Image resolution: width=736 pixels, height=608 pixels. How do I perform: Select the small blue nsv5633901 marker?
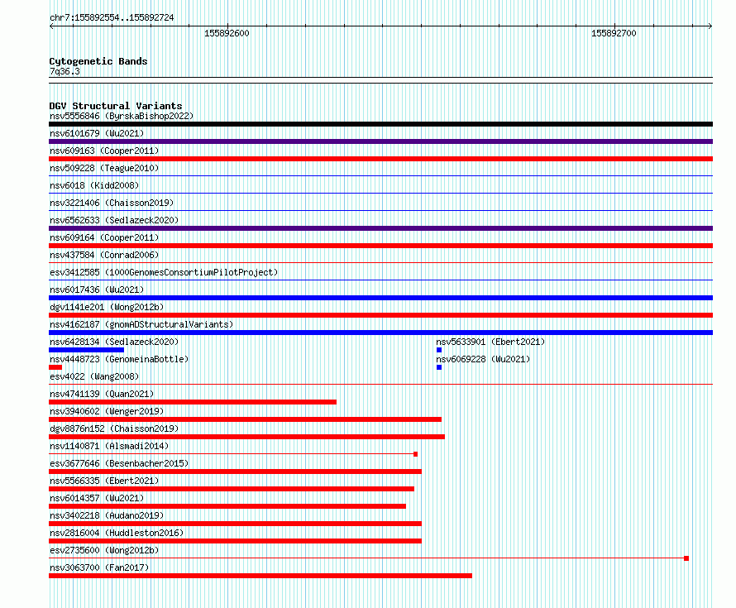tap(439, 350)
